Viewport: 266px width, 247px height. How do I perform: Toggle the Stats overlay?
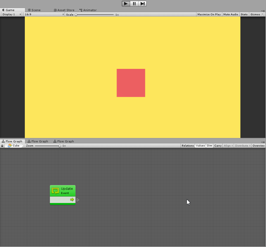click(x=244, y=14)
